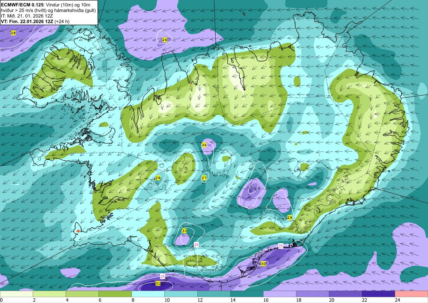Image resolution: width=428 pixels, height=303 pixels.
Task: Click the text 'hviður > 25 m/s (hvítt) og hámarkshviða (gult)'
Action: (48, 10)
